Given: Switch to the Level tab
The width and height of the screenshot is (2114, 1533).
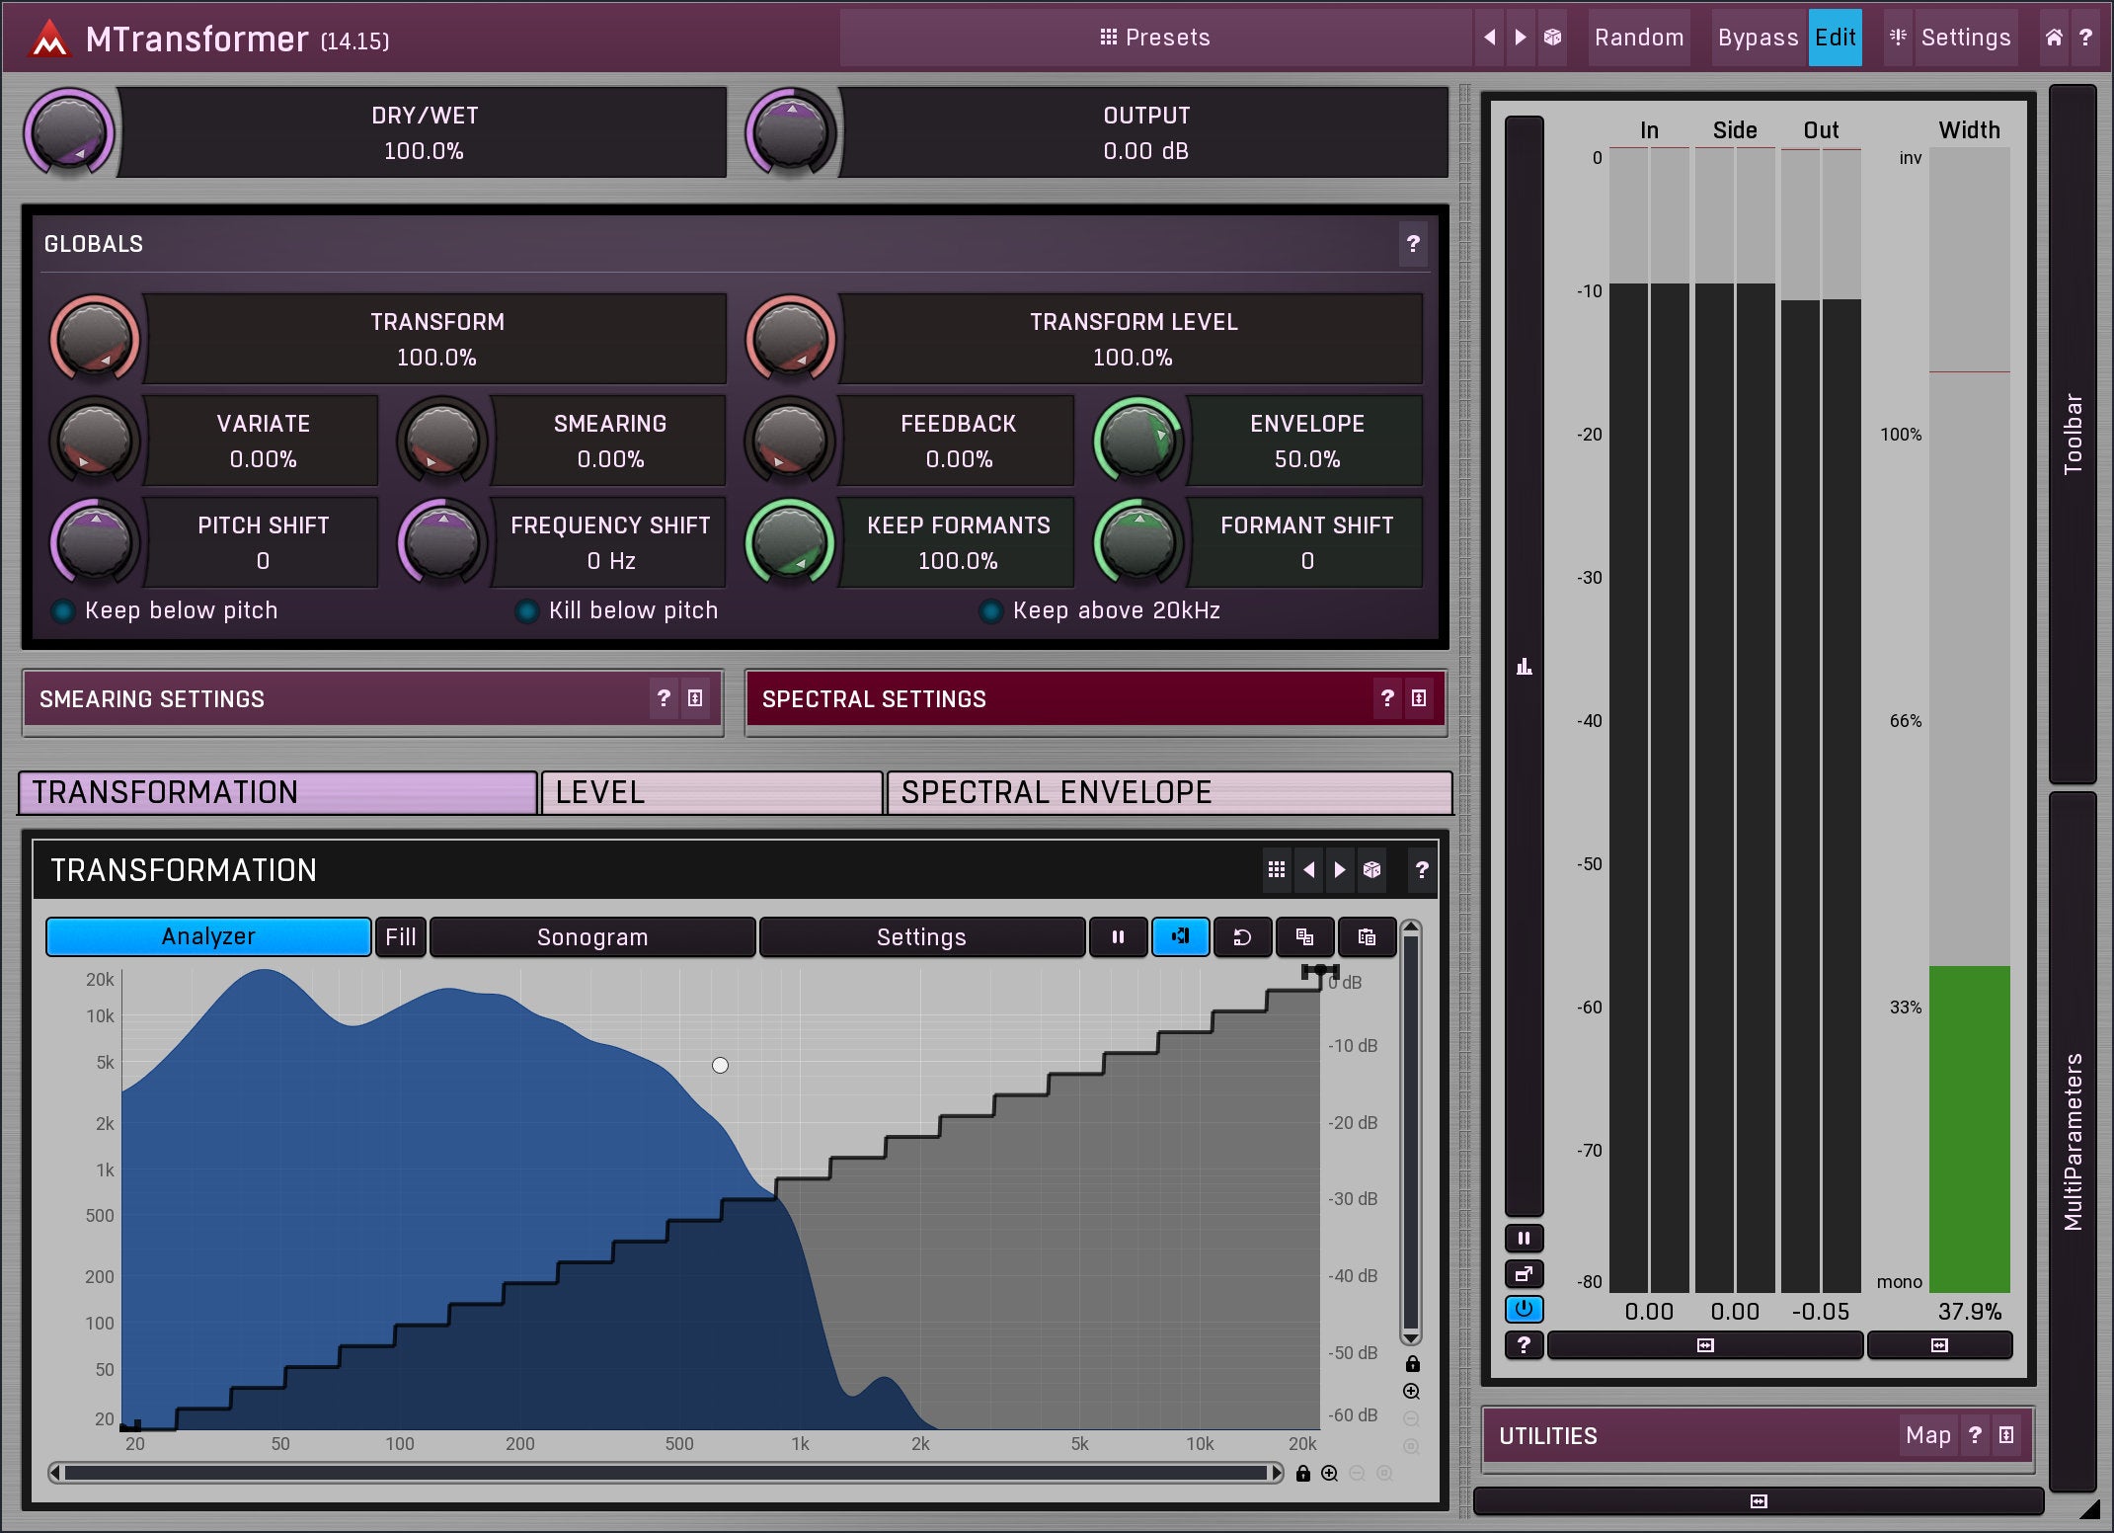Looking at the screenshot, I should click(711, 792).
